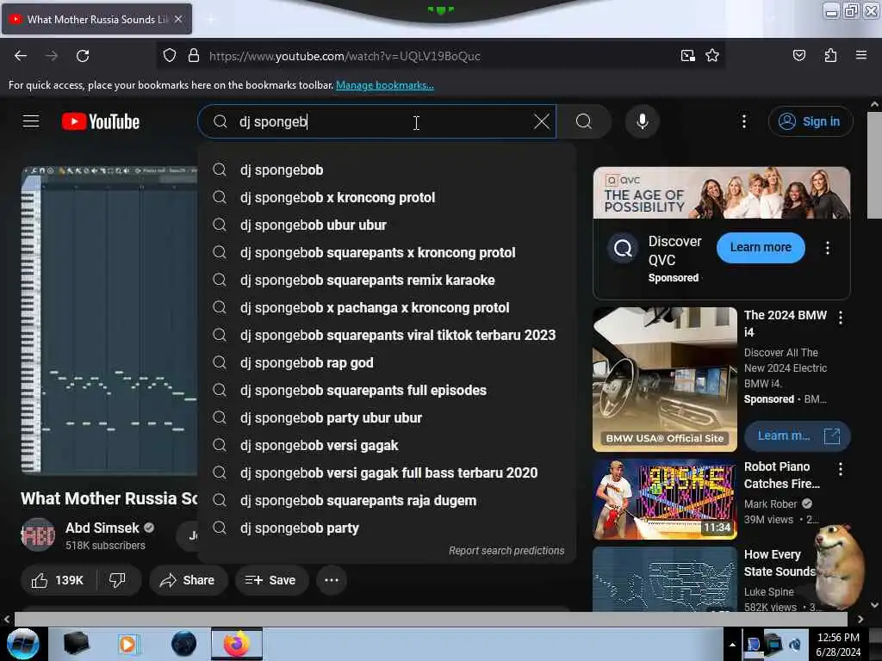Screen dimensions: 882x661
Task: Pick suggestion "dj spongebob party ubur ubur"
Action: (x=387, y=417)
